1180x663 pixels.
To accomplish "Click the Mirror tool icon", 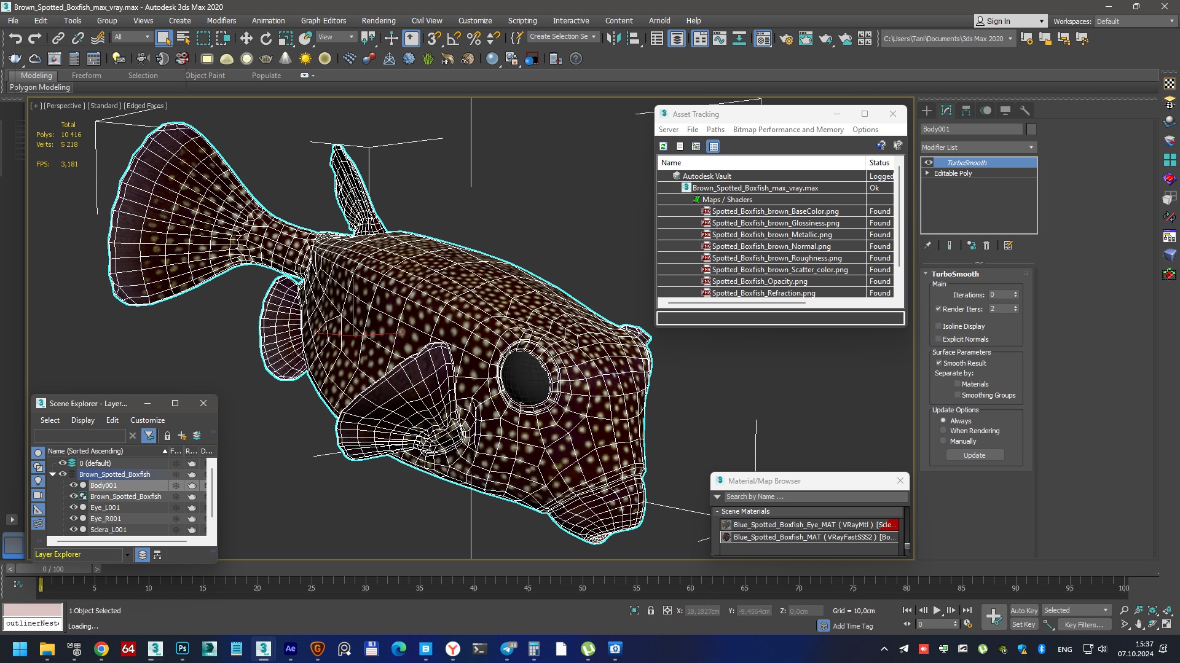I will coord(613,38).
